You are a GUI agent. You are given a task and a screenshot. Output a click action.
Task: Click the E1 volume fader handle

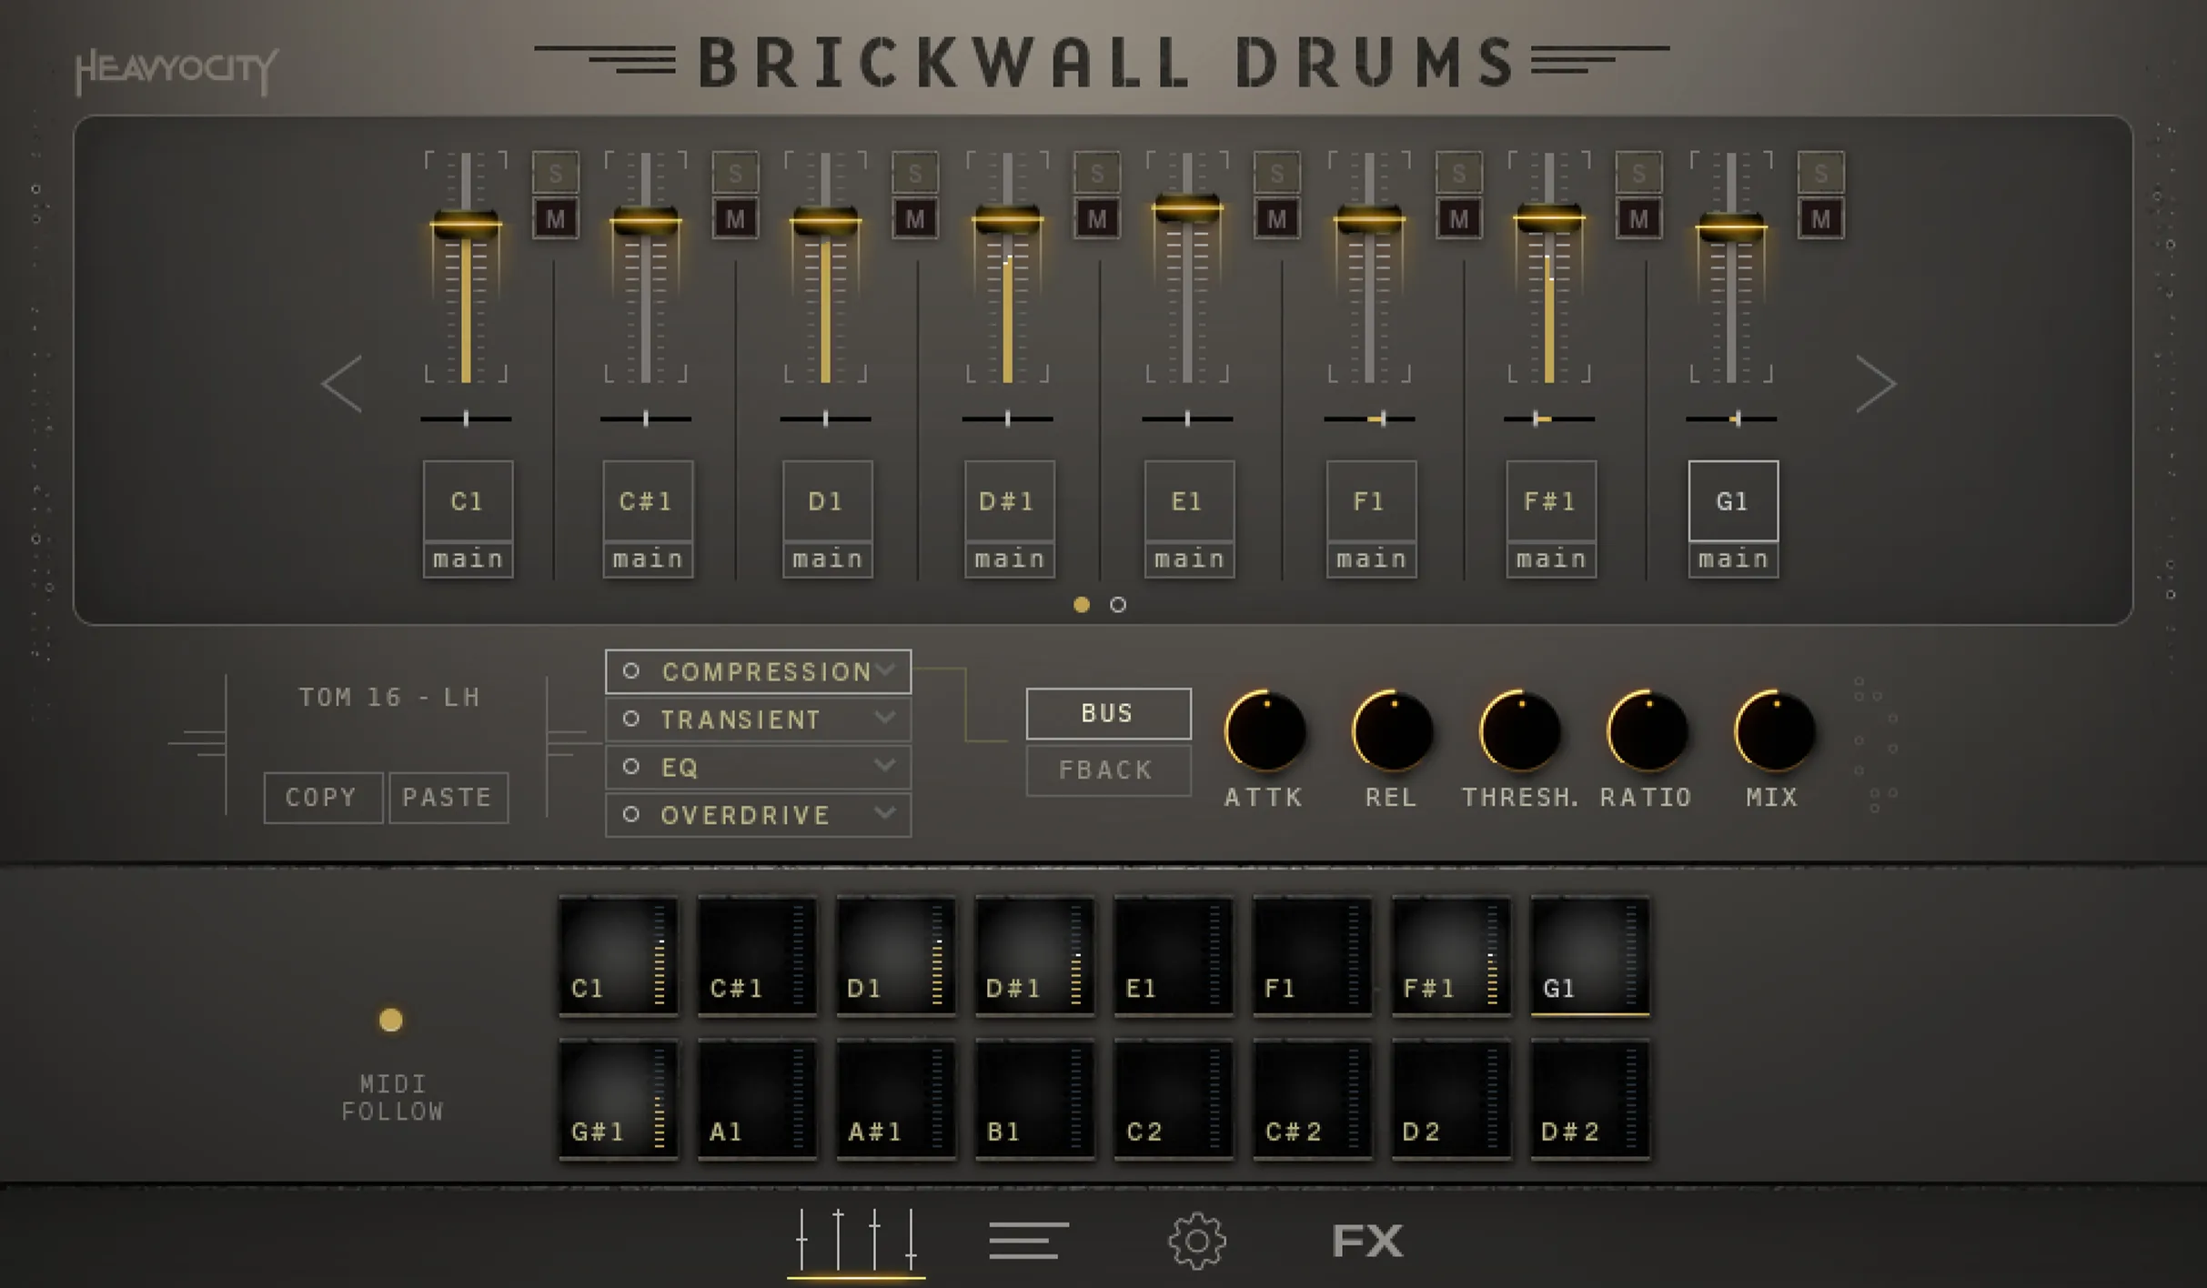[x=1187, y=210]
